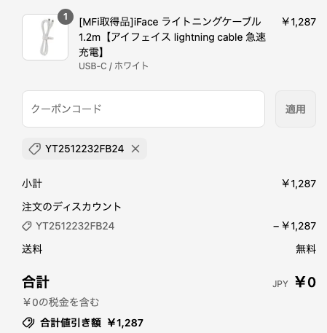Click the iFace ライトニングケーブル product title
The height and width of the screenshot is (333, 327).
(x=172, y=37)
